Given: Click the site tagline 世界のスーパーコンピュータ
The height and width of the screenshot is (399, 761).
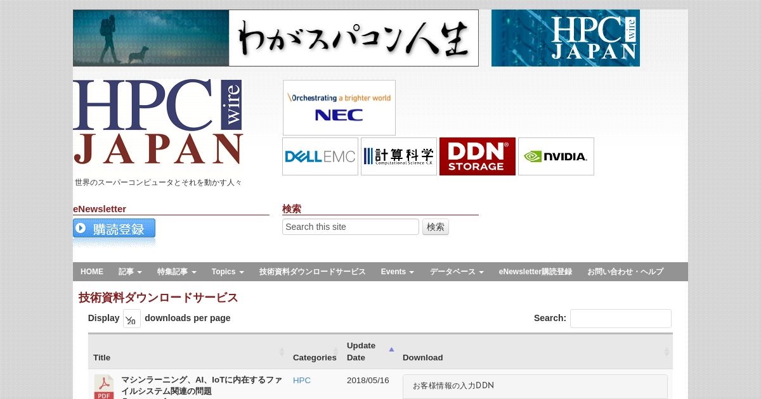Looking at the screenshot, I should tap(159, 182).
